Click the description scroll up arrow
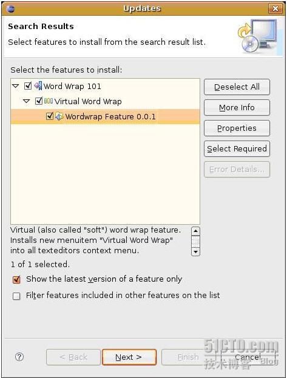This screenshot has height=378, width=287. (195, 231)
